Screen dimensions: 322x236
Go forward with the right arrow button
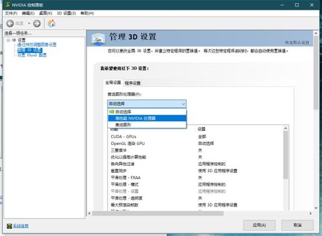37,23
